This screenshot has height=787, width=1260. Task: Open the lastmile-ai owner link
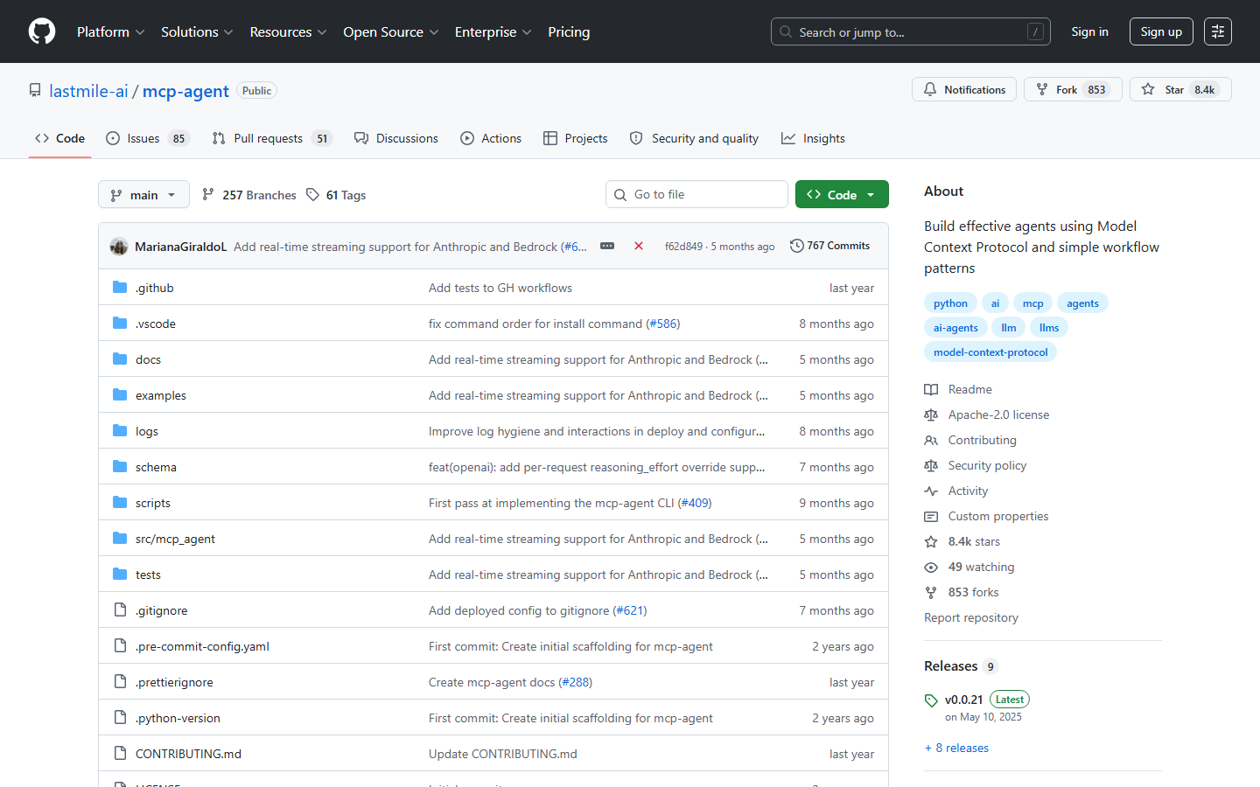click(88, 91)
